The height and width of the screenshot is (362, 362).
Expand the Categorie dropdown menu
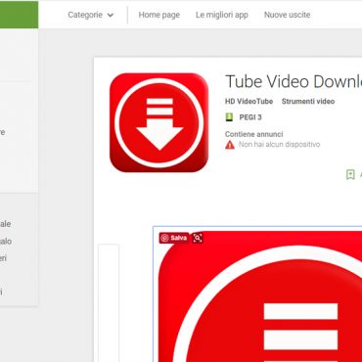(x=91, y=15)
